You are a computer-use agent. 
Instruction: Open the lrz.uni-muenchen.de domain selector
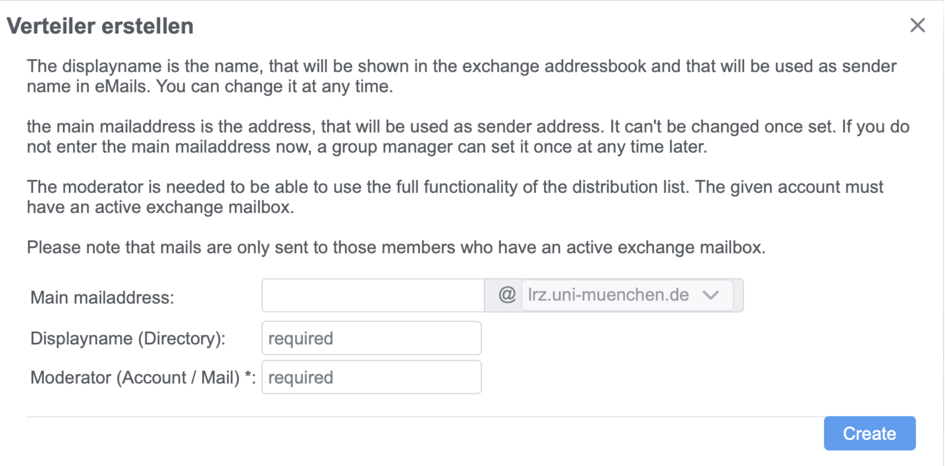click(x=608, y=295)
